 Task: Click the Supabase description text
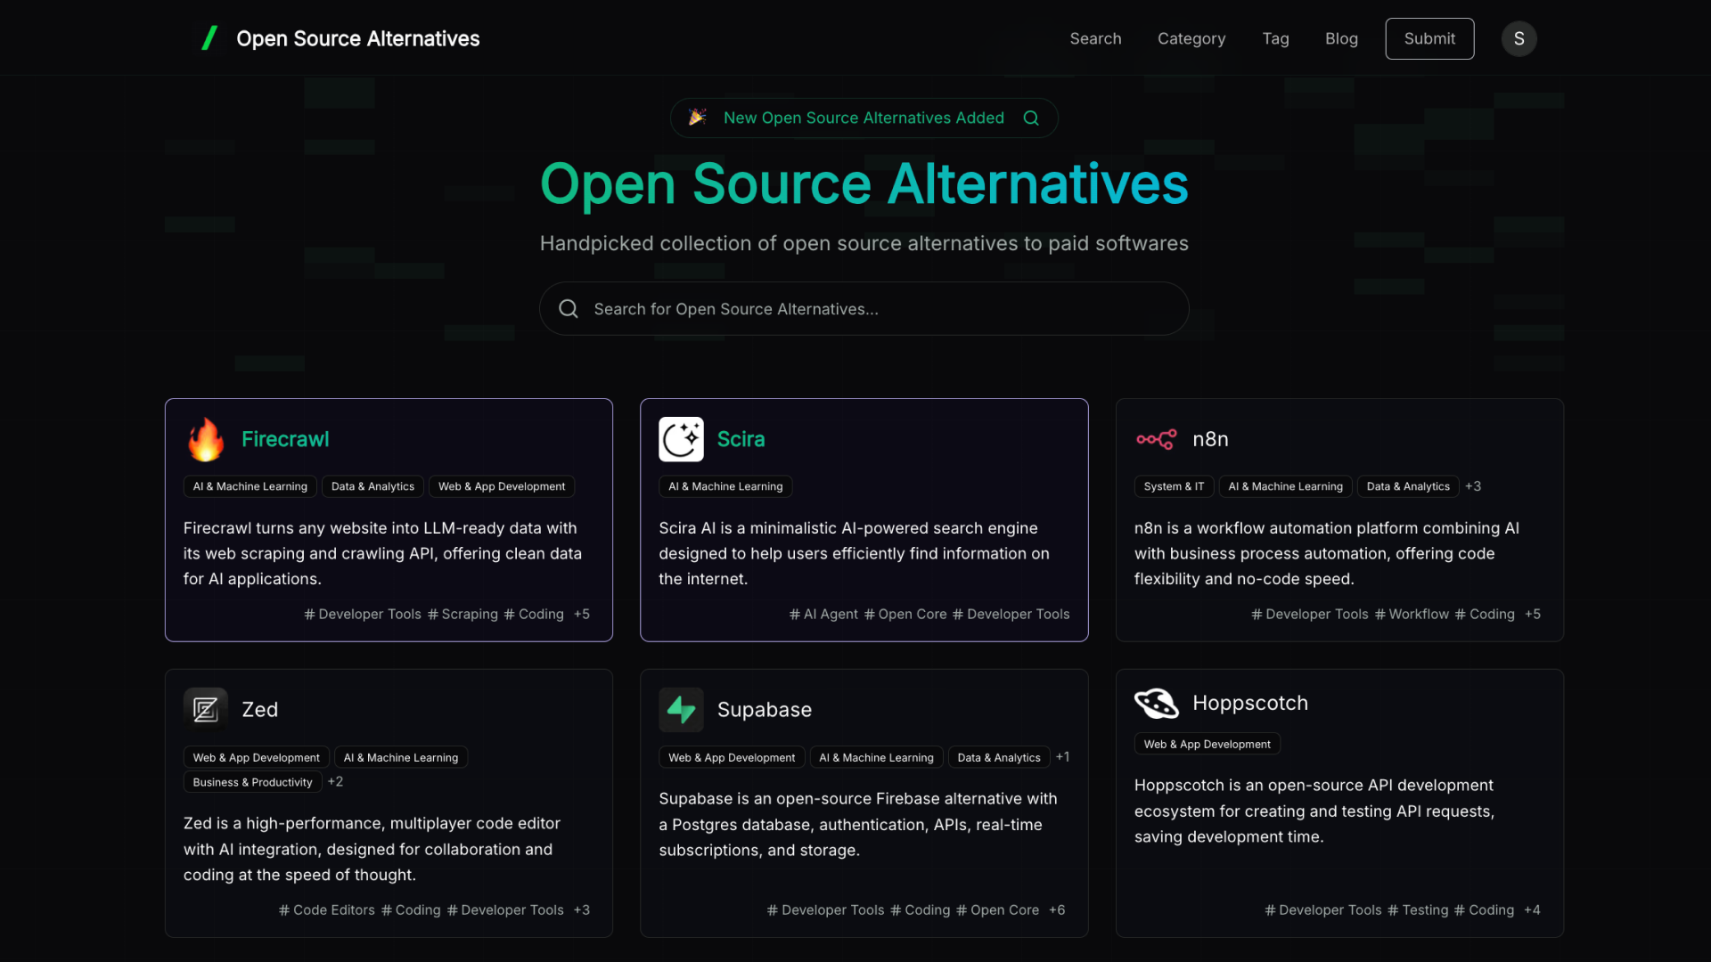tap(858, 824)
